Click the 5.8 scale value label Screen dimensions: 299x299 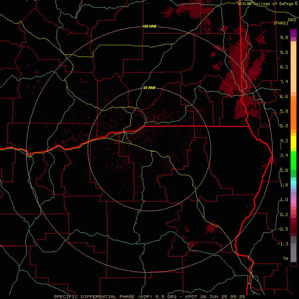[284, 111]
